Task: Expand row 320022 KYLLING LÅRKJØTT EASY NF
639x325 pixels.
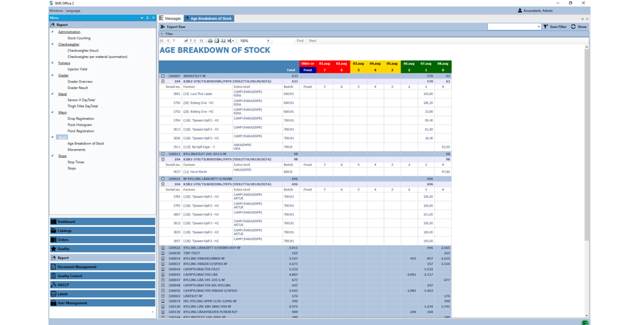Action: coord(163,248)
